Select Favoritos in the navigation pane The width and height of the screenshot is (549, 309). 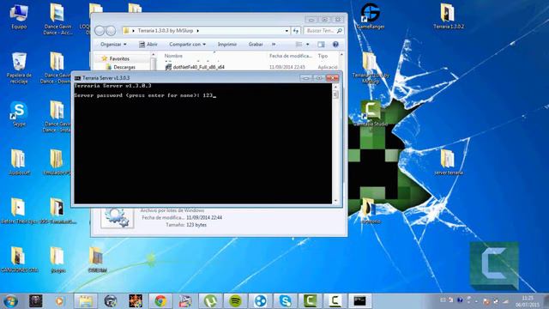(119, 59)
